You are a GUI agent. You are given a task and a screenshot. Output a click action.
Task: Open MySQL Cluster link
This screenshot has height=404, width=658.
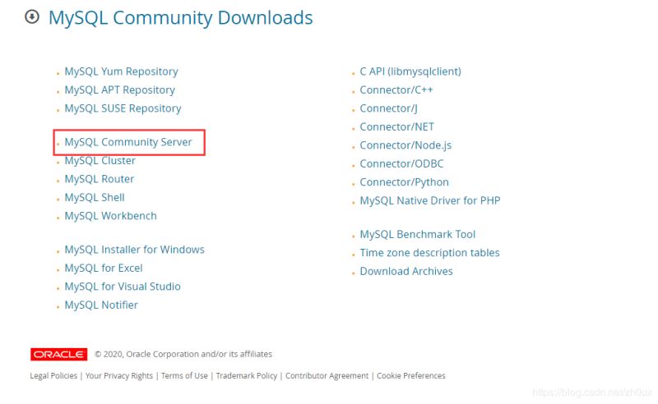click(100, 160)
